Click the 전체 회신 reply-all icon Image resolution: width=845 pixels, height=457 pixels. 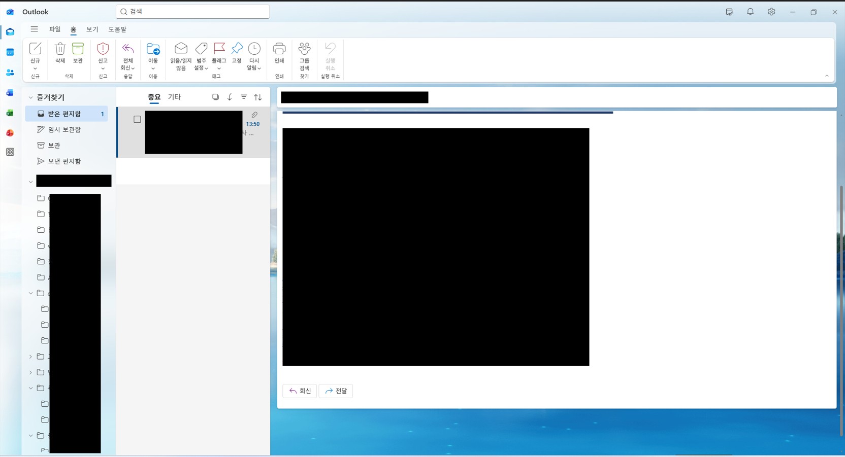point(128,49)
